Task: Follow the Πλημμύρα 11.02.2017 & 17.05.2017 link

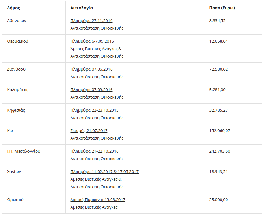Action: [x=104, y=172]
